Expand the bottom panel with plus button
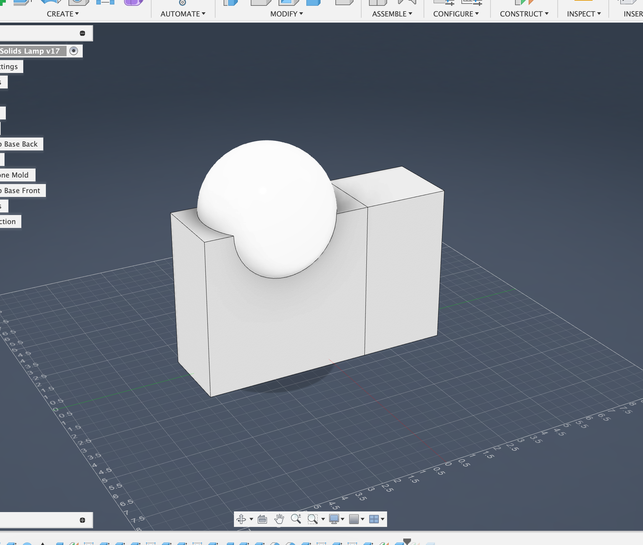Screen dimensions: 643x545 (x=82, y=520)
